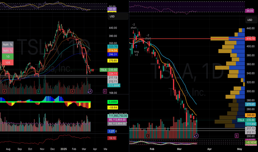Click the 217.13 level label on left chart
This screenshot has width=258, height=152.
(x=113, y=78)
